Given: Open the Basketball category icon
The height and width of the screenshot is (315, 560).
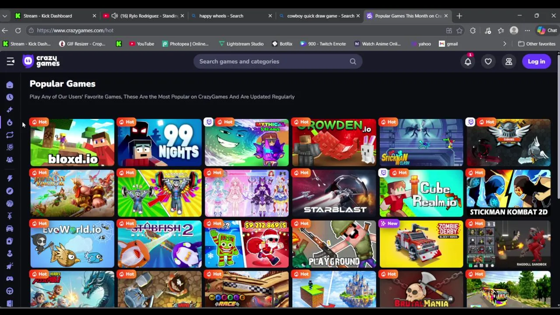Looking at the screenshot, I should point(10,203).
